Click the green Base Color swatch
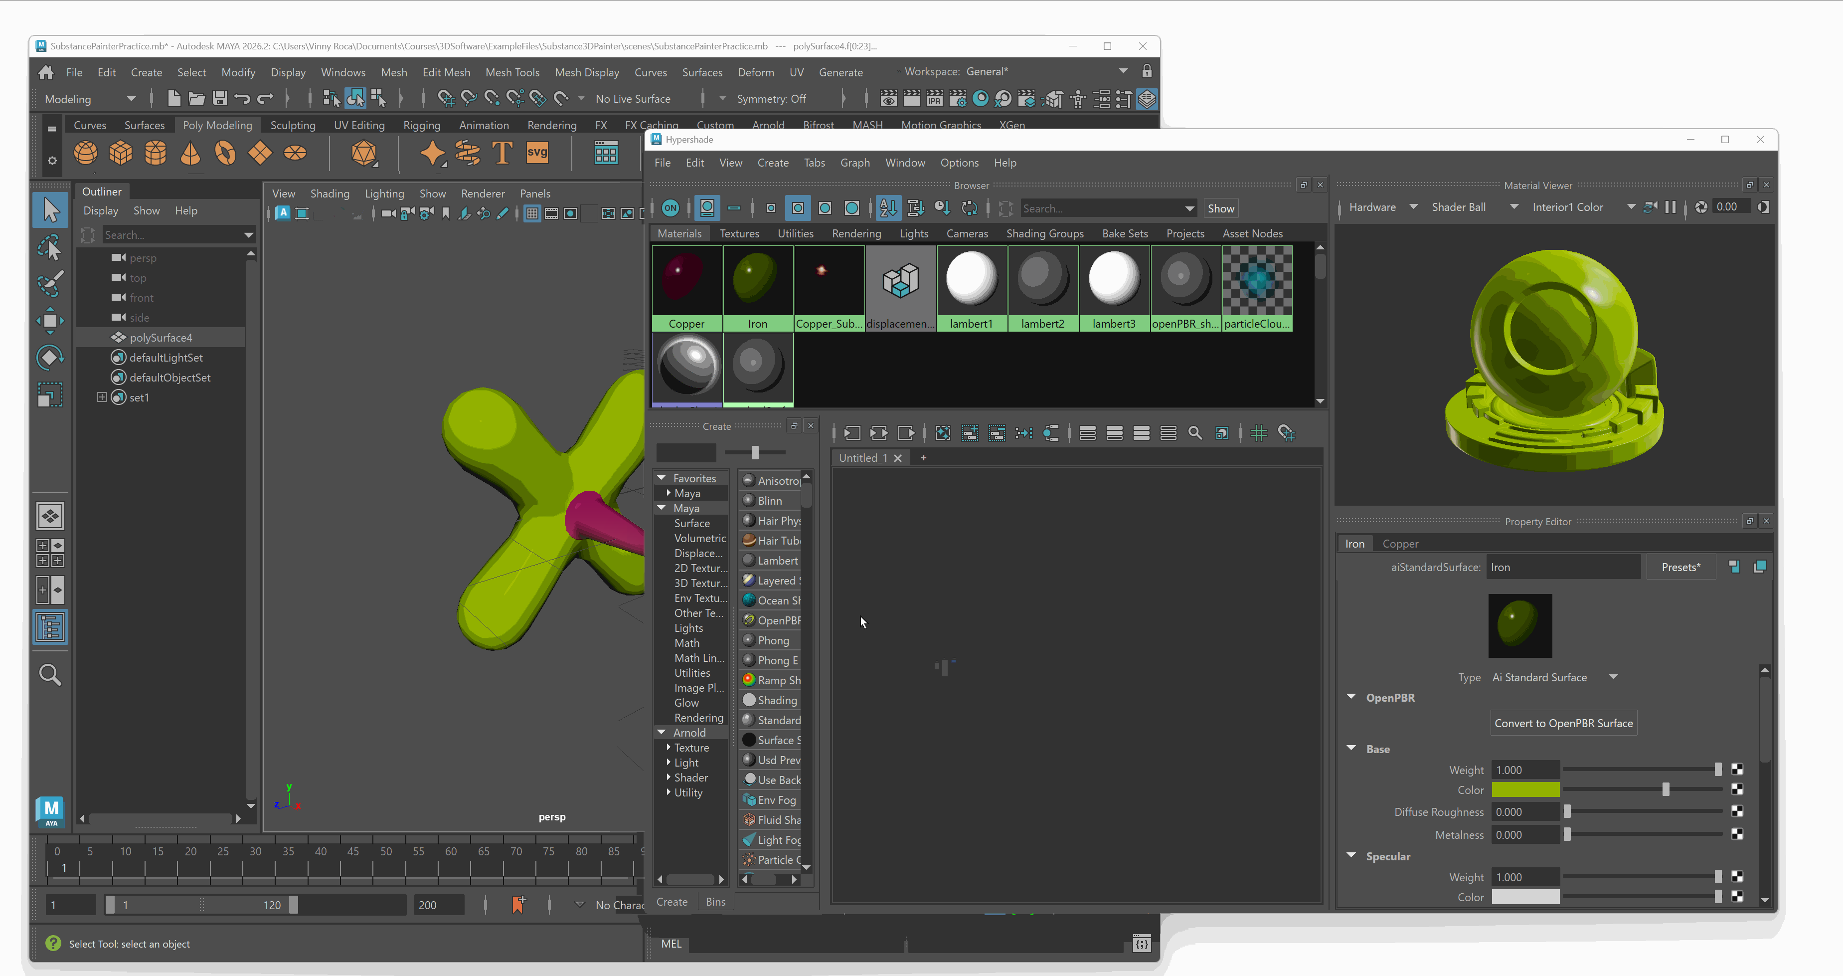Image resolution: width=1843 pixels, height=976 pixels. coord(1524,790)
